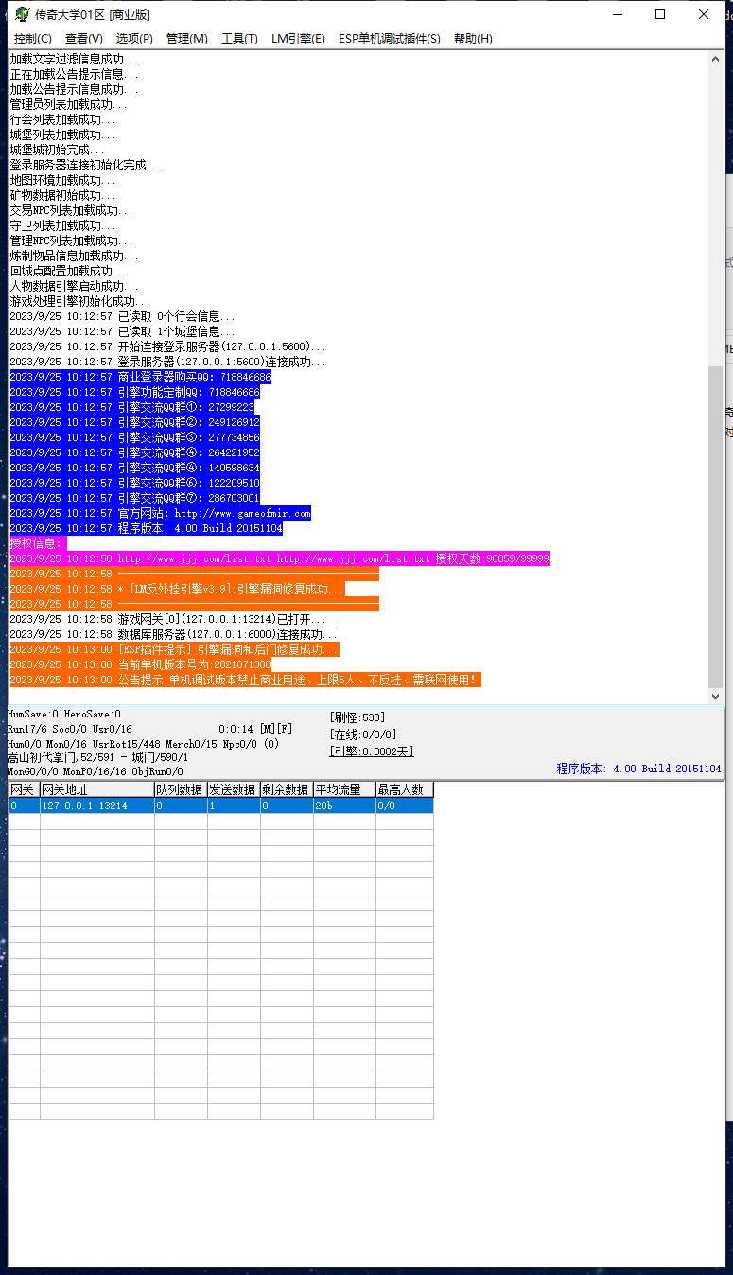Click the 引擎交流QQ群① log line
Image resolution: width=733 pixels, height=1275 pixels.
click(131, 407)
